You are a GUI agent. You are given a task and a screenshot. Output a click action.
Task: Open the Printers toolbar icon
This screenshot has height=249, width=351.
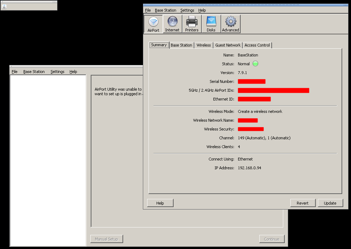192,24
